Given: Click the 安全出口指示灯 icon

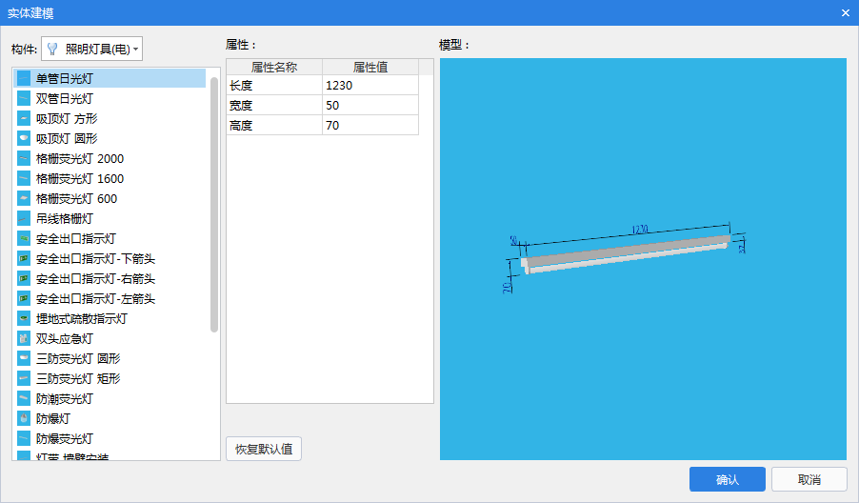Looking at the screenshot, I should click(24, 238).
